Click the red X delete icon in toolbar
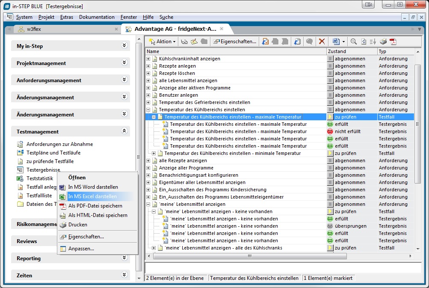The height and width of the screenshot is (288, 429). [322, 42]
